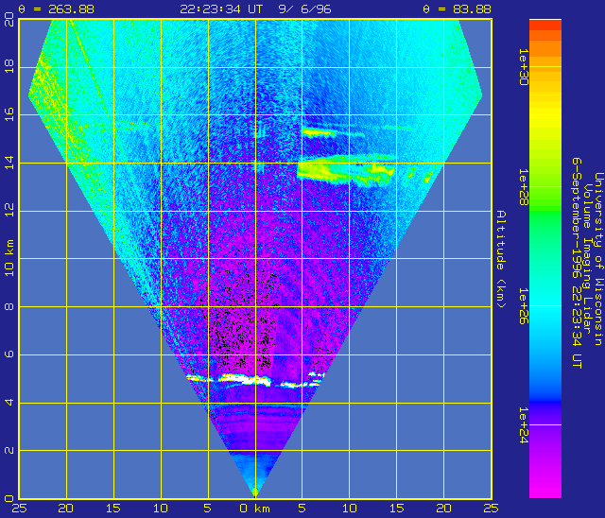Click the 6 tick on altitude axis
This screenshot has width=605, height=518.
9,354
